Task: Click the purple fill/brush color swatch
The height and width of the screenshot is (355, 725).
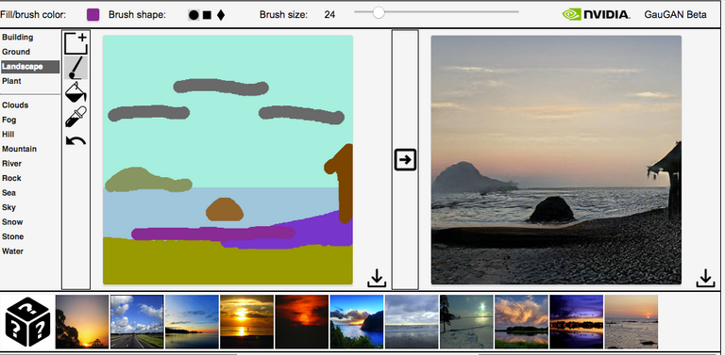Action: coord(93,15)
